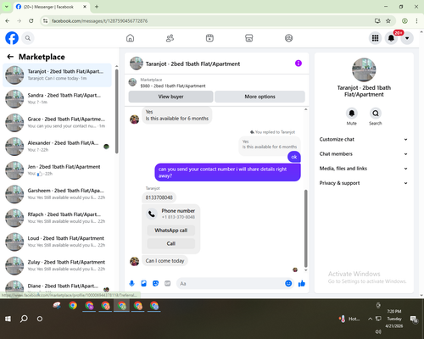Expand Privacy & support section
This screenshot has height=339, width=424.
click(364, 183)
